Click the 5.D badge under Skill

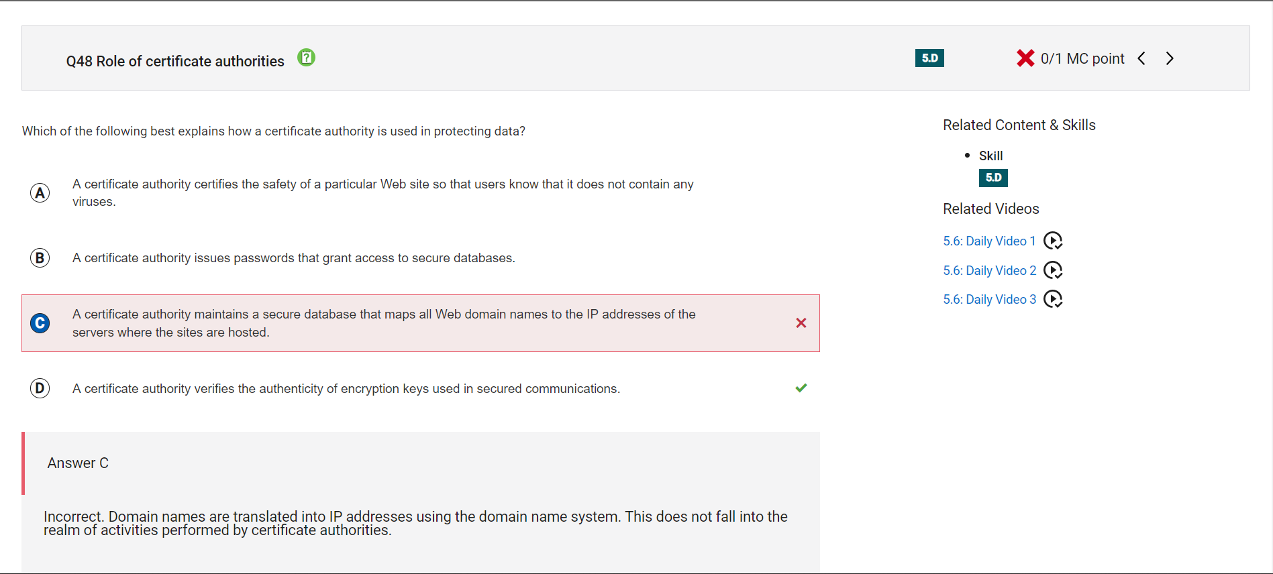(x=993, y=178)
